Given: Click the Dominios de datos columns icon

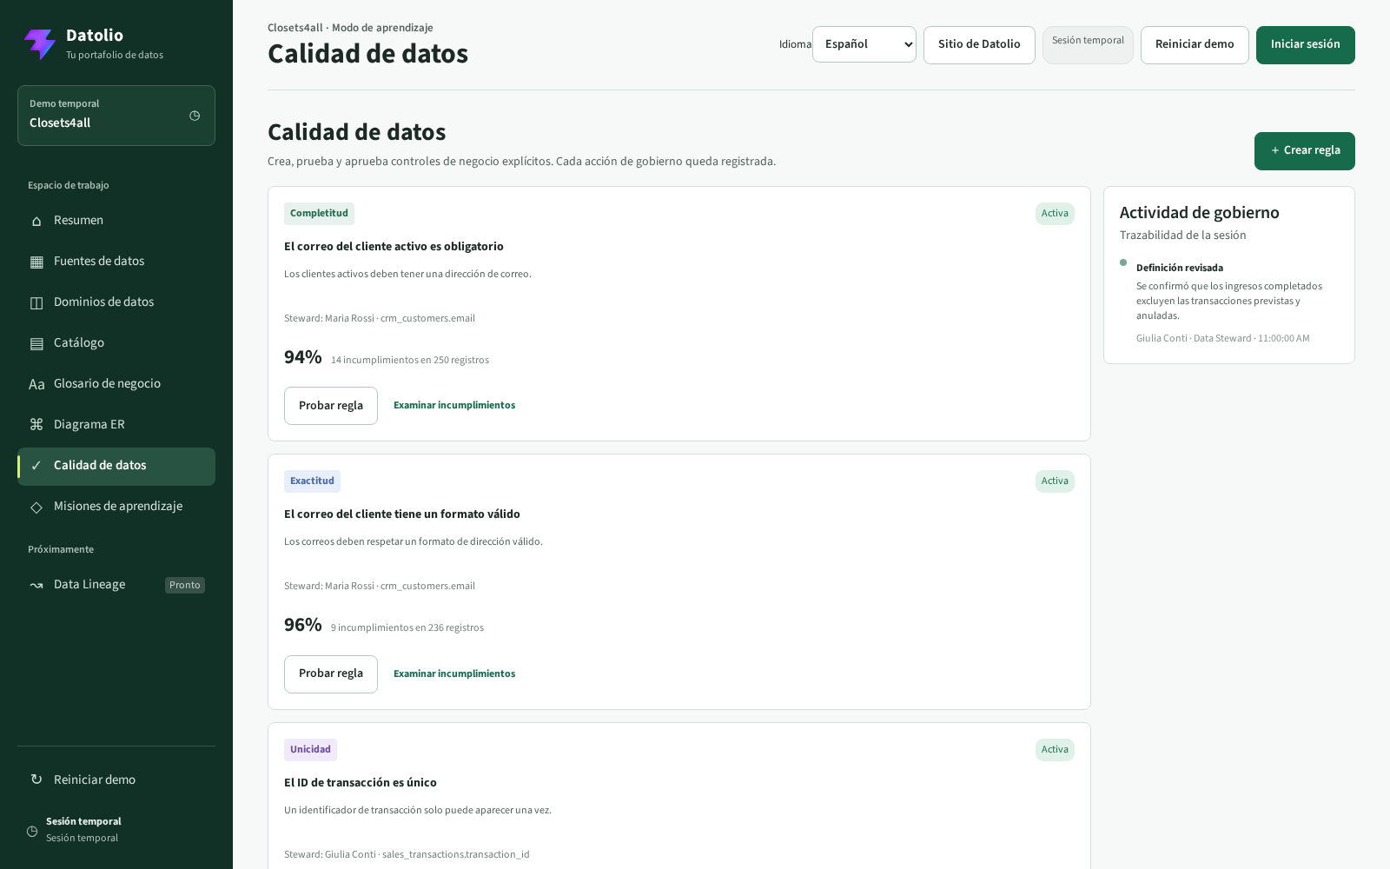Looking at the screenshot, I should tap(36, 302).
